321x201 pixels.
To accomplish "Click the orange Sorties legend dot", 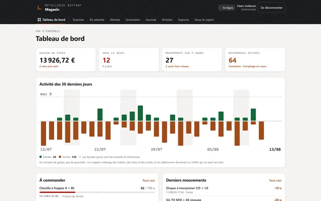I will click(60, 157).
